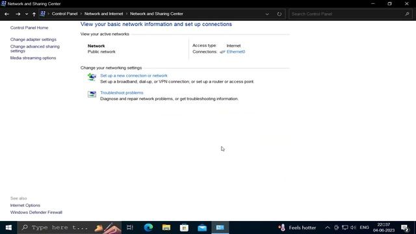Click the taskbar search box
This screenshot has height=234, width=416.
click(70, 227)
